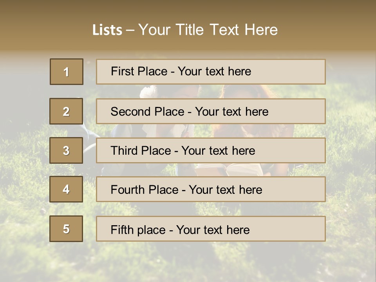Choose the box labeled 3
This screenshot has width=376, height=282.
click(66, 150)
